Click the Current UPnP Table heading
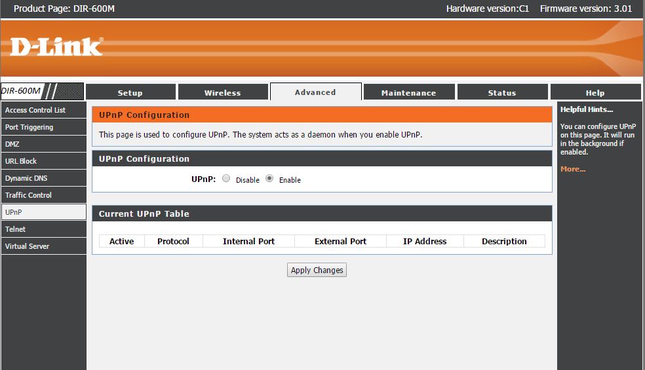This screenshot has height=370, width=645. pyautogui.click(x=144, y=213)
